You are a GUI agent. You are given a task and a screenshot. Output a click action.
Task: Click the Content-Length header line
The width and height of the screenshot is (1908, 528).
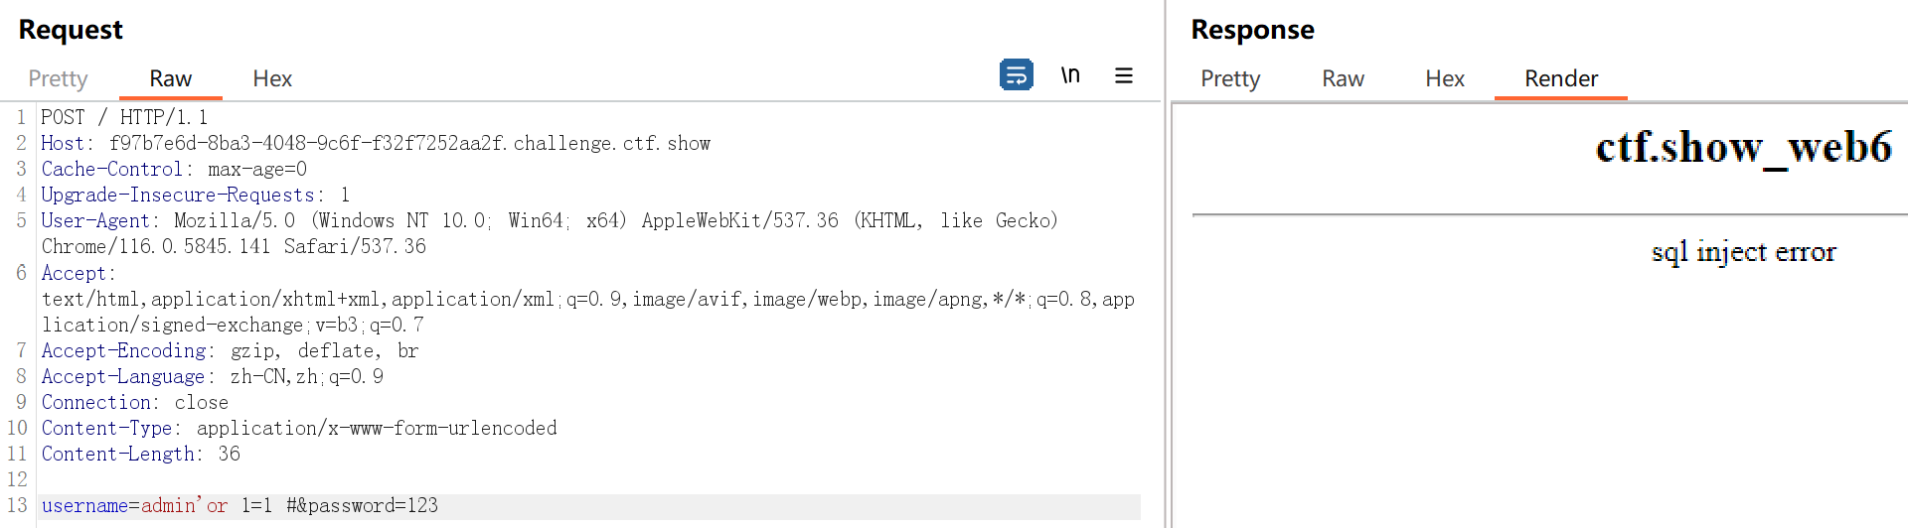[x=140, y=454]
